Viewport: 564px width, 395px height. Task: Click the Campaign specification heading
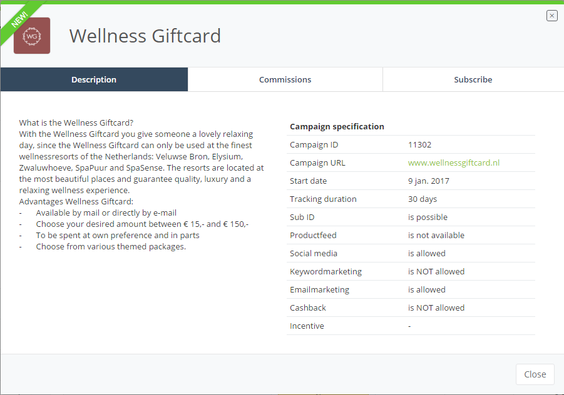click(337, 126)
